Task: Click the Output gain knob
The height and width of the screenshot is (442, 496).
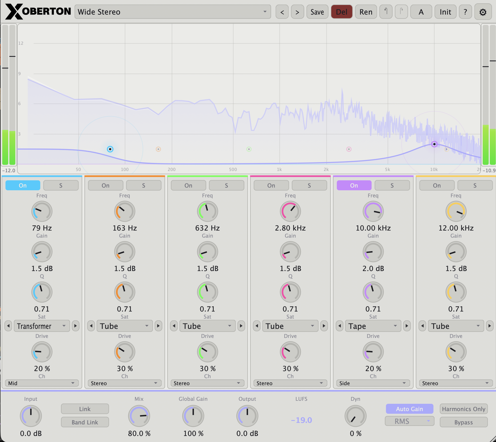Action: tap(247, 416)
